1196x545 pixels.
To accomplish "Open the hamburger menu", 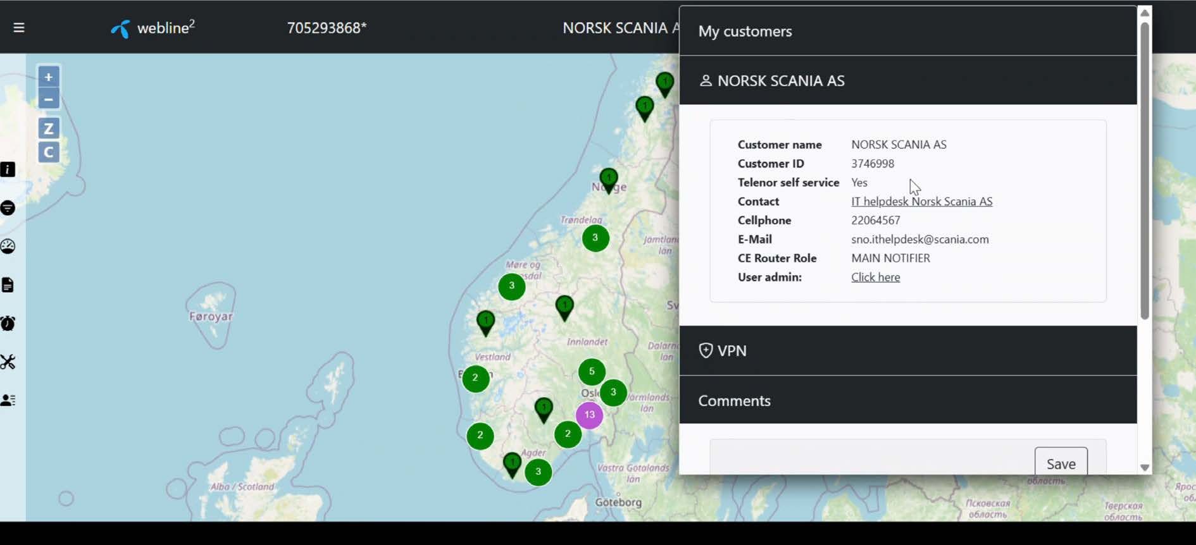I will 19,28.
